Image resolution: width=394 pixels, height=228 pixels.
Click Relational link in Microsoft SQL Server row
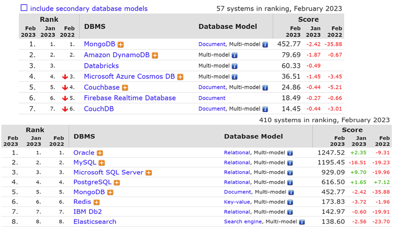coord(237,172)
